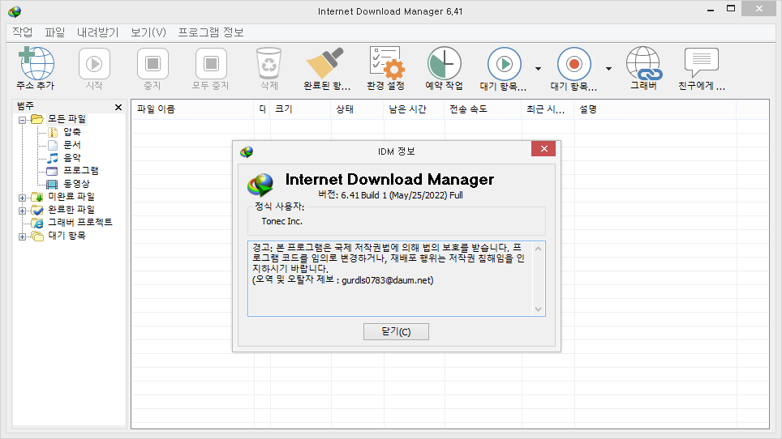Select the 대기 항목 tree folder
The image size is (782, 439).
click(67, 236)
